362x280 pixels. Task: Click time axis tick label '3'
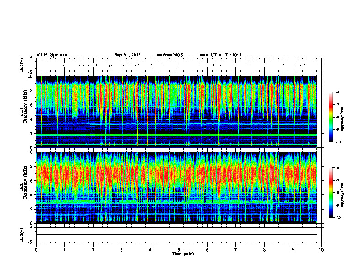pos(122,250)
